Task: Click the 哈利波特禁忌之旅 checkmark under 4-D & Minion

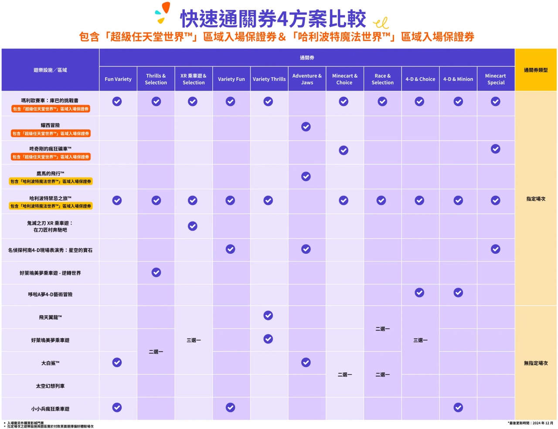Action: pyautogui.click(x=458, y=201)
